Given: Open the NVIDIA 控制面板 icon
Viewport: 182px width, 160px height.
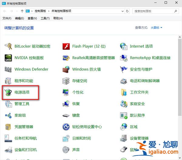Looking at the screenshot, I should point(8,58).
